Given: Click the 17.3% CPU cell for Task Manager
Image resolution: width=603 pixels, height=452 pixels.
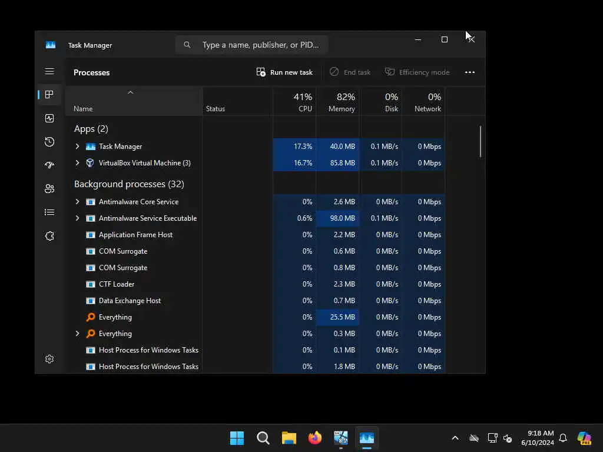Looking at the screenshot, I should click(294, 147).
